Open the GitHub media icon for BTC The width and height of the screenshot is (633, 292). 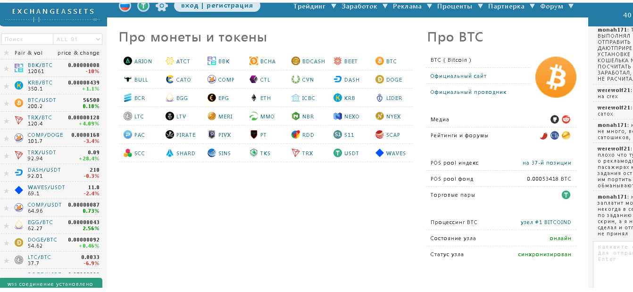pos(555,119)
